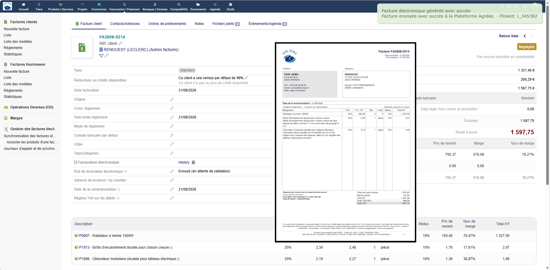Open the Notes tab
The image size is (550, 270).
click(x=199, y=24)
